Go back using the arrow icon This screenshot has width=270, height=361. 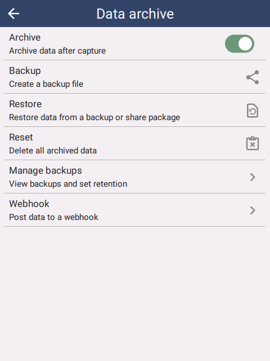pos(13,14)
